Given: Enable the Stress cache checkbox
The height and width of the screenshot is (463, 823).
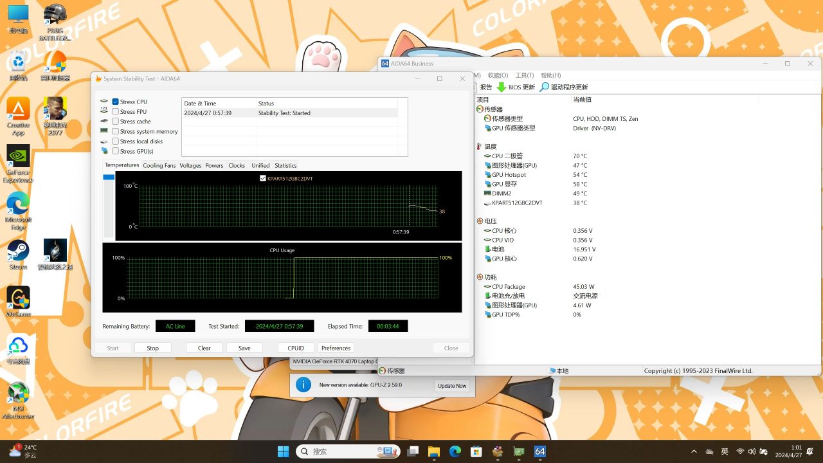Looking at the screenshot, I should [115, 122].
